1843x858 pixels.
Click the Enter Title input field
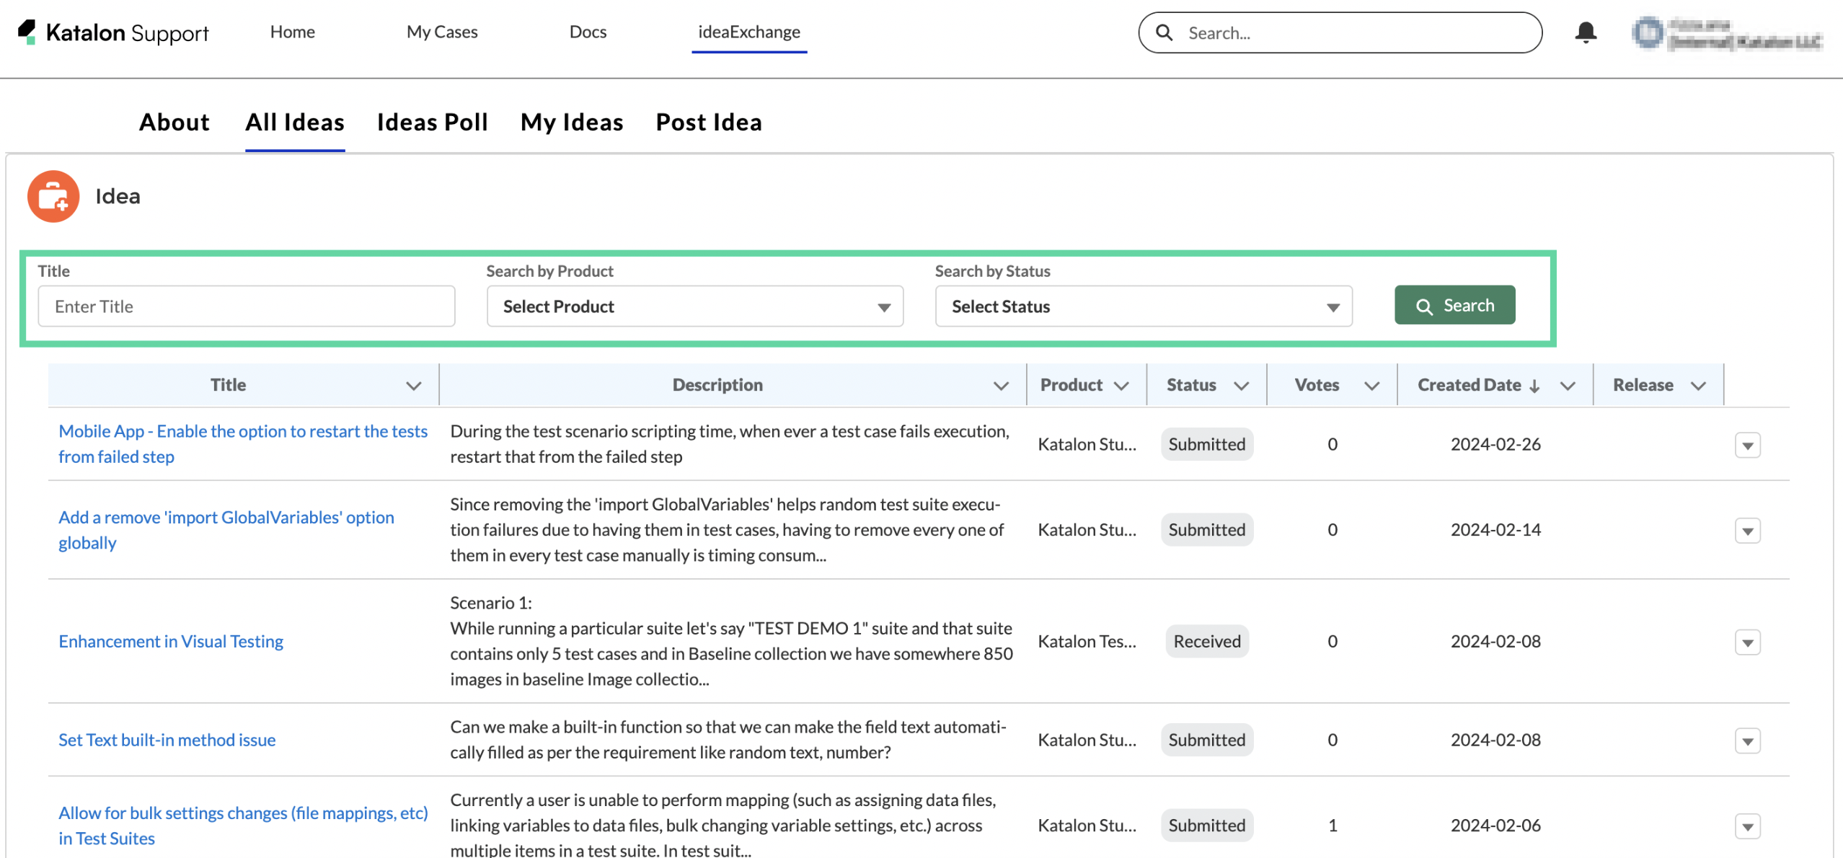click(x=246, y=306)
